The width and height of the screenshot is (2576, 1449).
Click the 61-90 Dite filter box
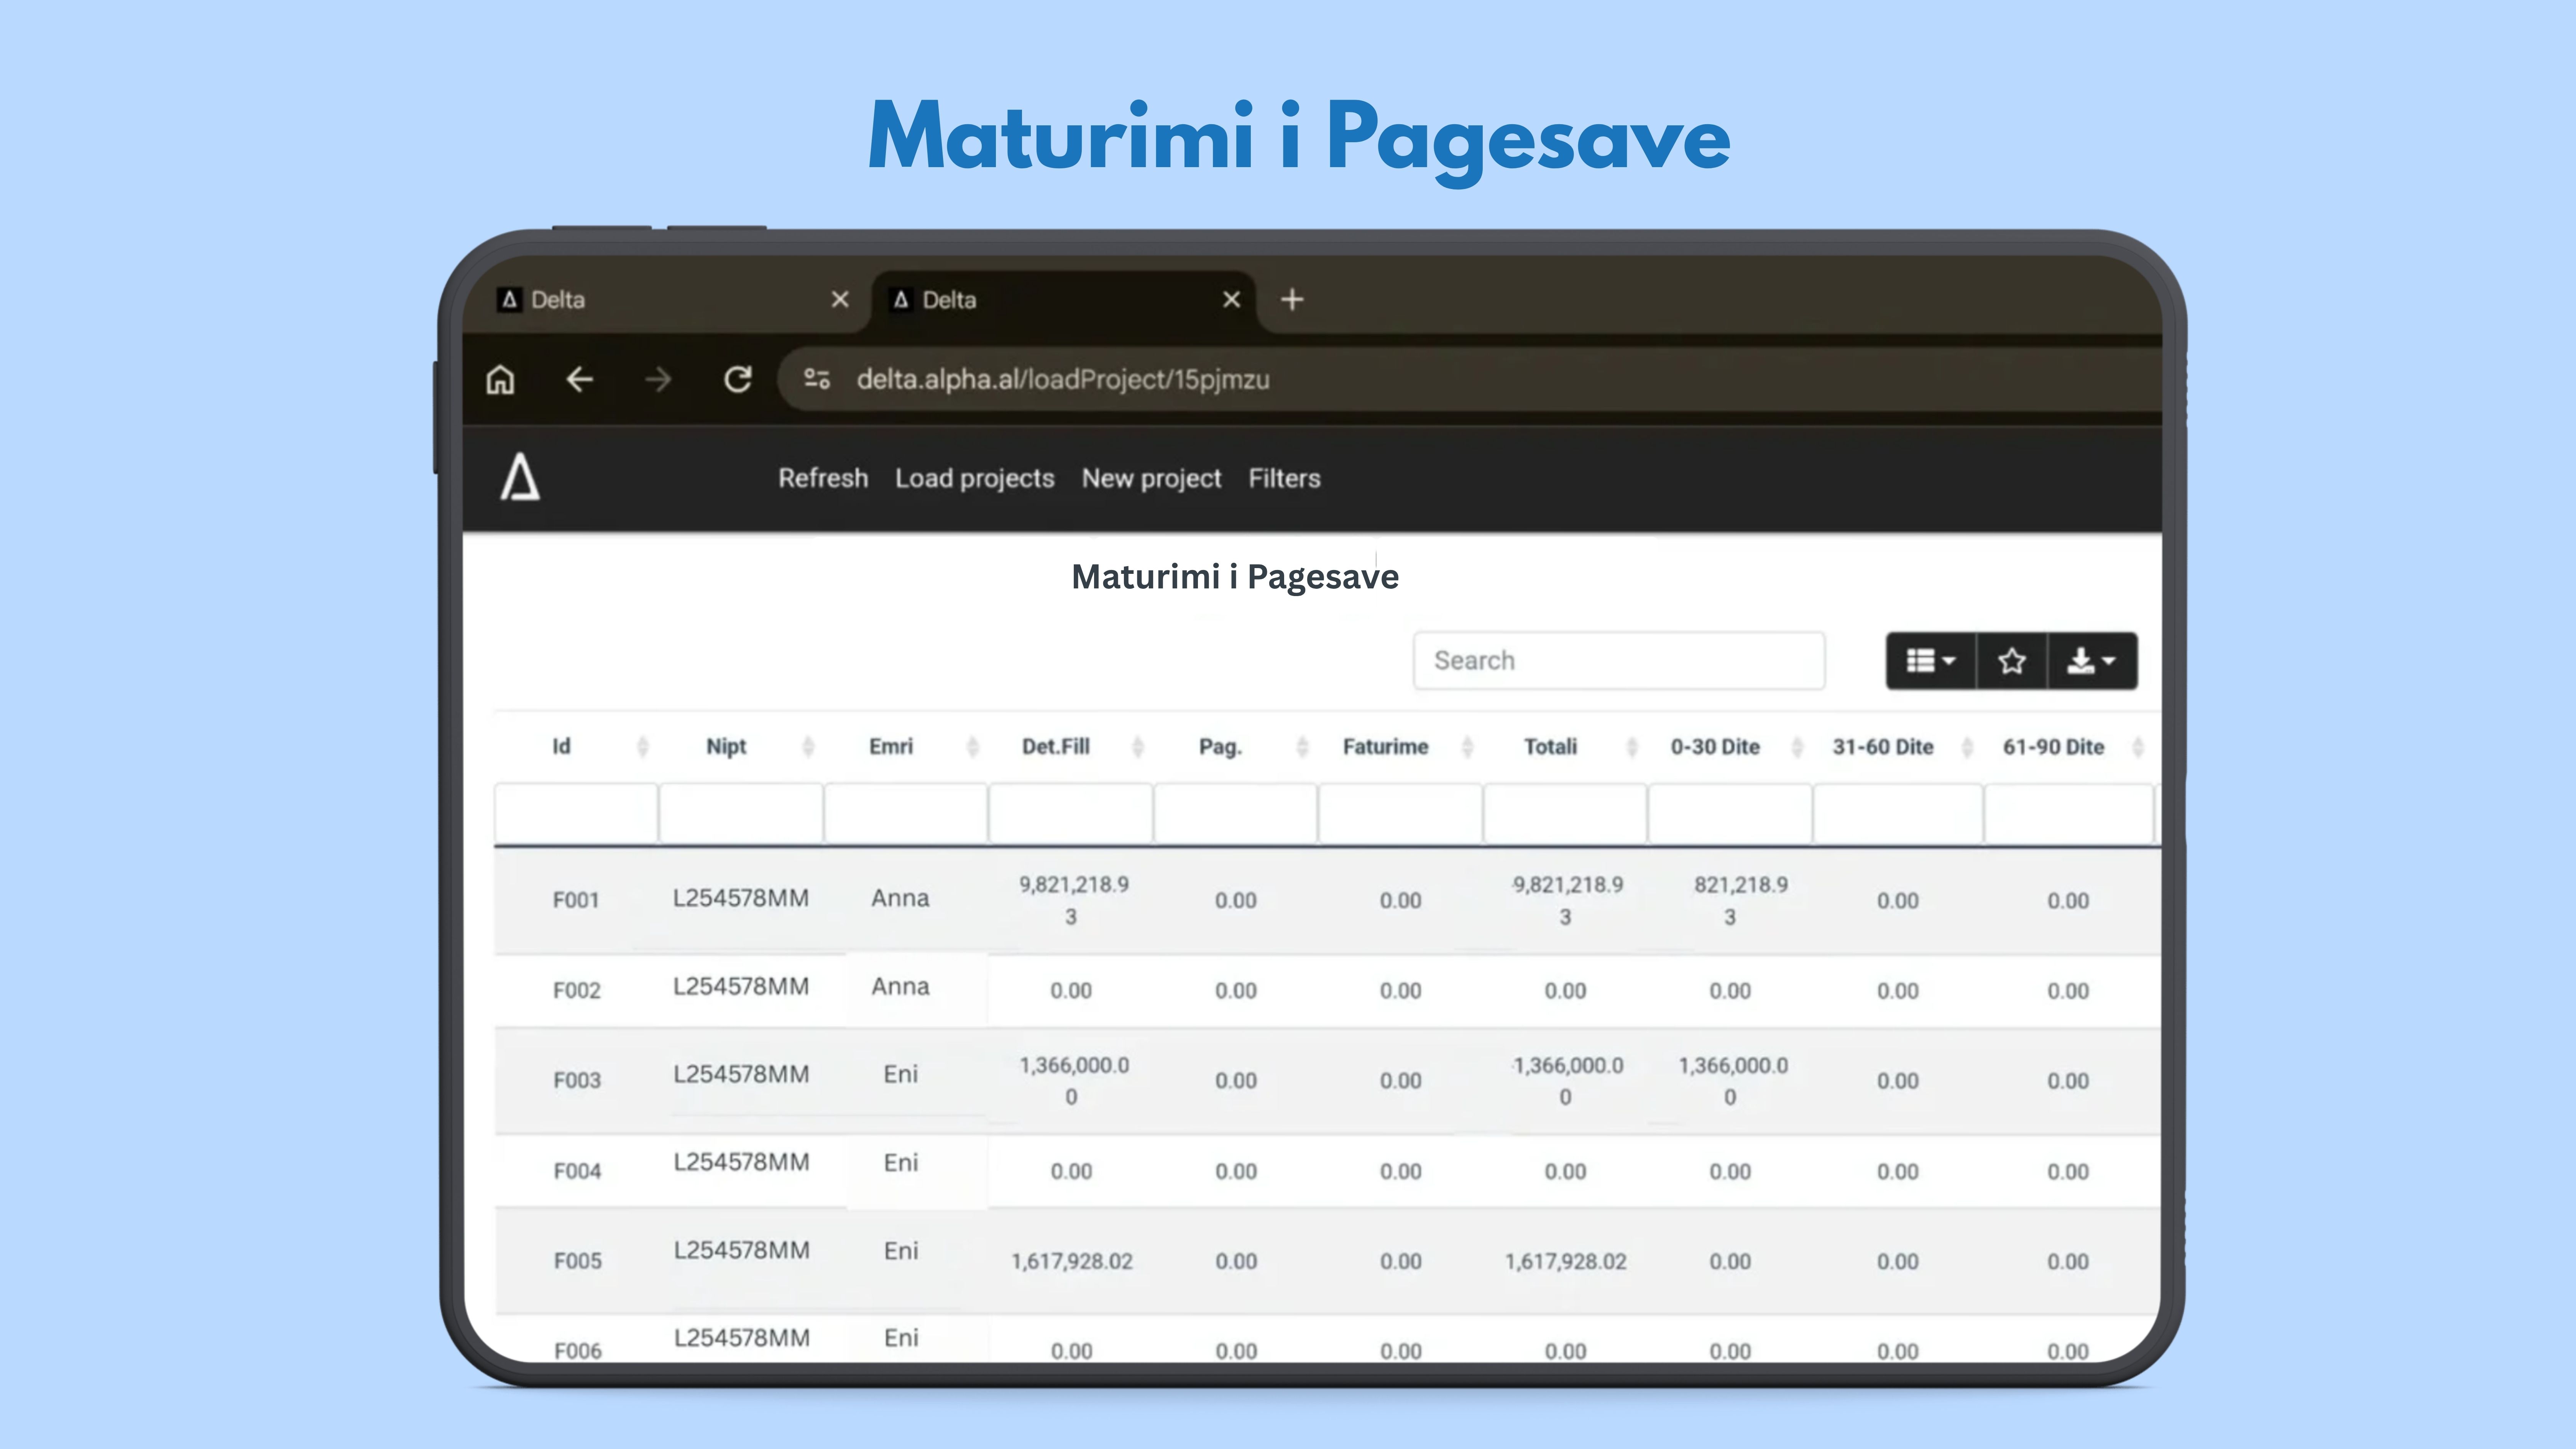(x=2068, y=813)
